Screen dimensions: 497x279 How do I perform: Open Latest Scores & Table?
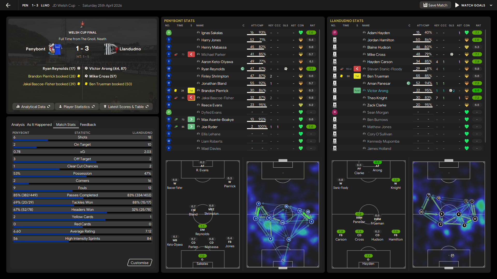(126, 107)
